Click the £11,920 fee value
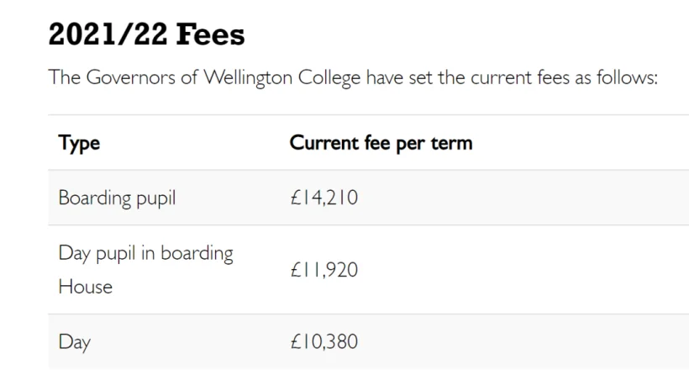Image resolution: width=689 pixels, height=391 pixels. (324, 270)
